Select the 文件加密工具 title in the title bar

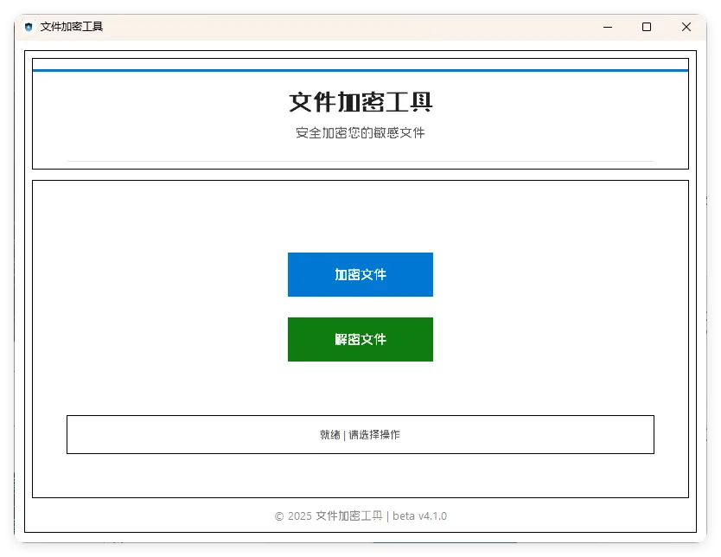coord(73,27)
